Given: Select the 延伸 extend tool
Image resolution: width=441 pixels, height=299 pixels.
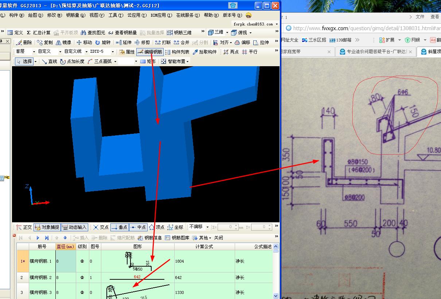Looking at the screenshot, I should (123, 43).
